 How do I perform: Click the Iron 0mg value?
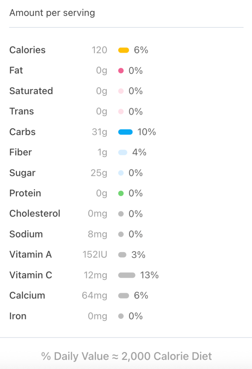point(97,316)
